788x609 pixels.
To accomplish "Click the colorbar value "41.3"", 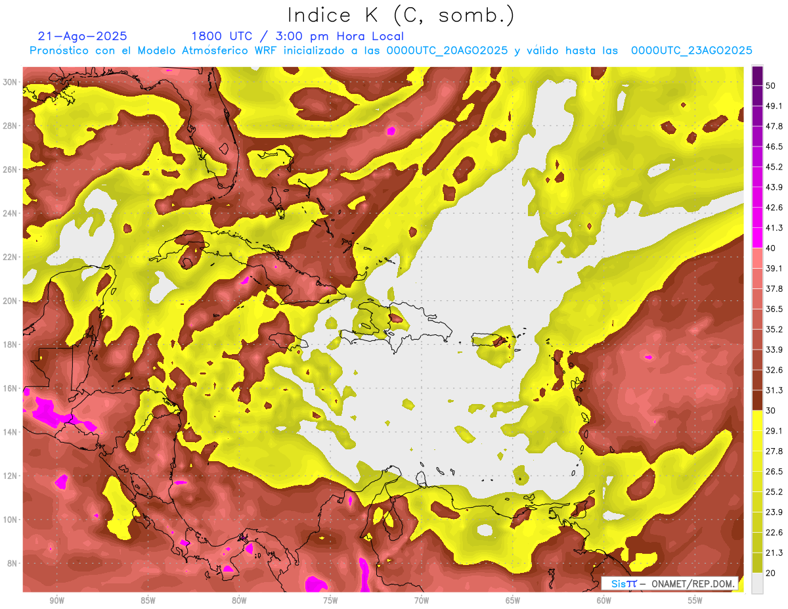I will pyautogui.click(x=774, y=228).
